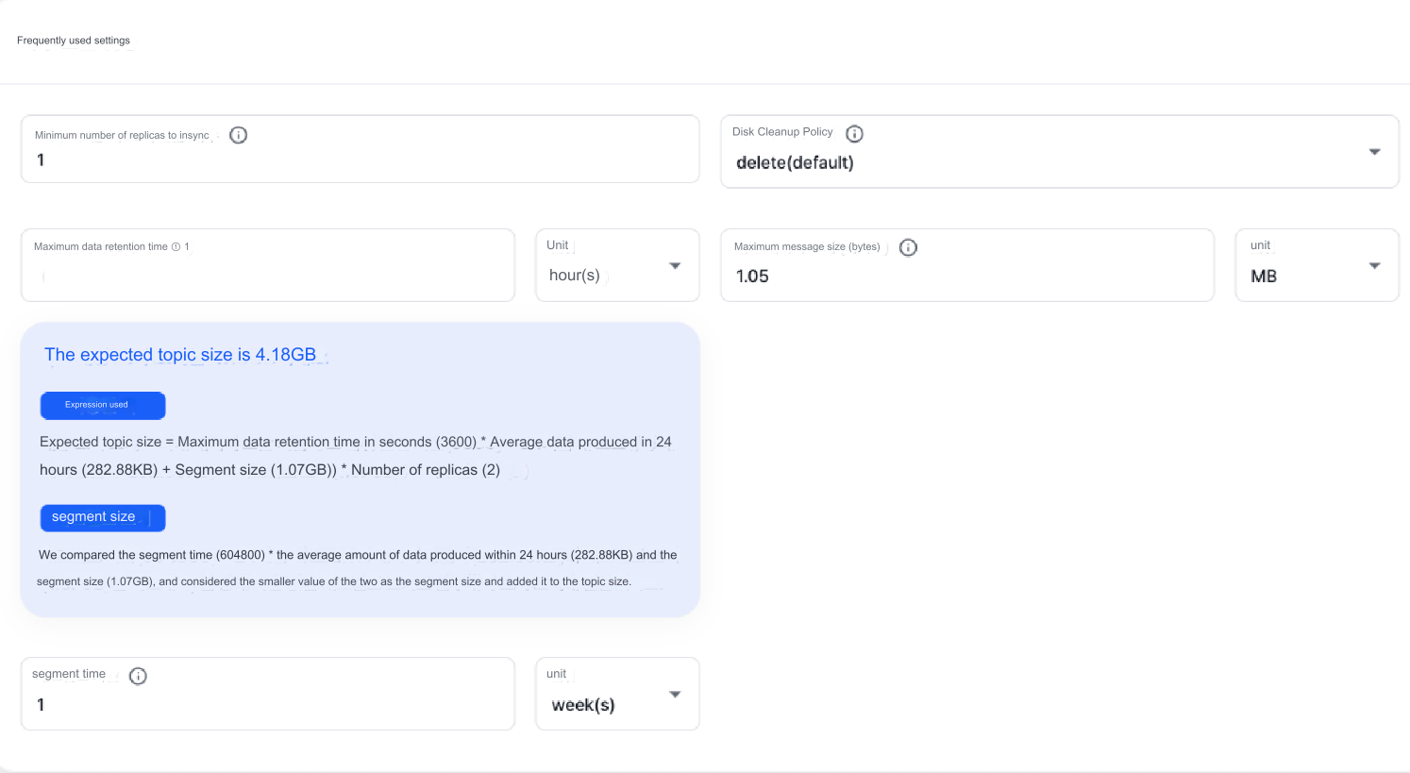Click info icon beside Minimum number of replicas
The width and height of the screenshot is (1410, 773).
239,135
